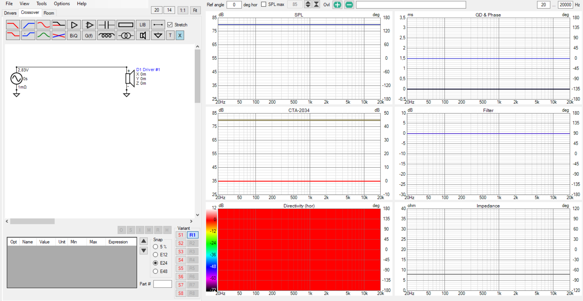Image resolution: width=583 pixels, height=301 pixels.
Task: Toggle the SPL max checkbox
Action: pos(264,5)
